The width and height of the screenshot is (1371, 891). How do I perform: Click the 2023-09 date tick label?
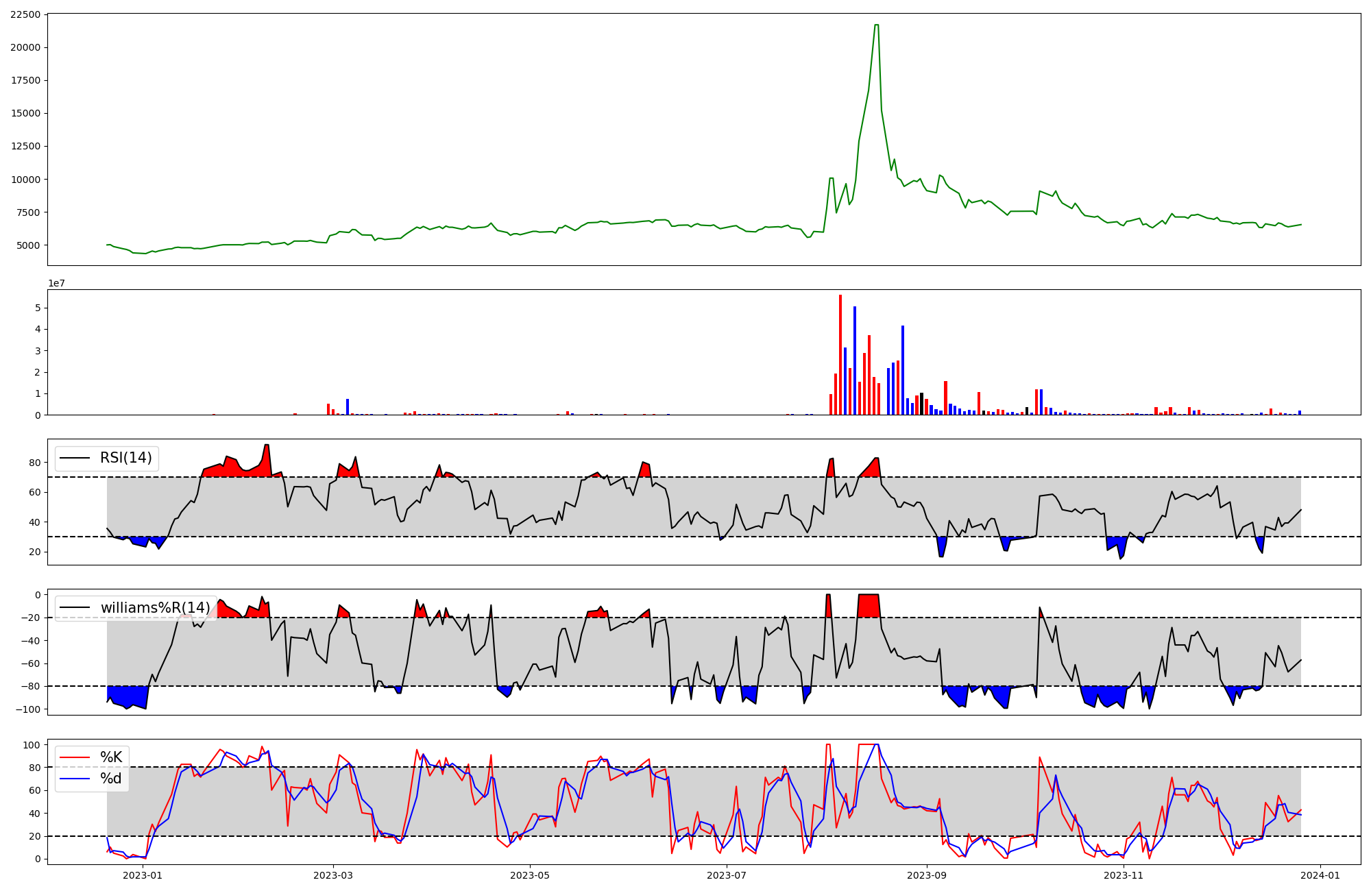927,875
